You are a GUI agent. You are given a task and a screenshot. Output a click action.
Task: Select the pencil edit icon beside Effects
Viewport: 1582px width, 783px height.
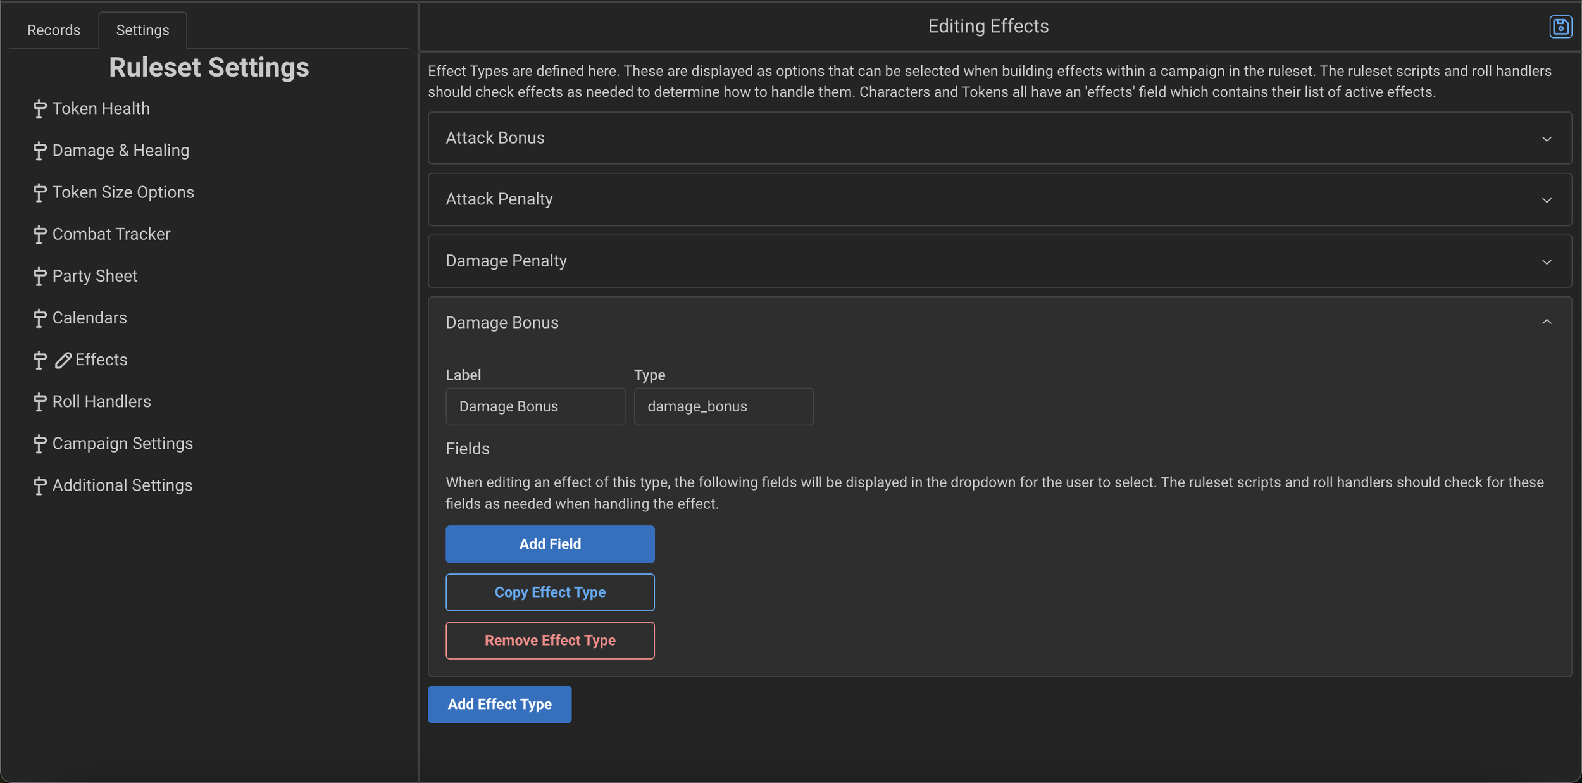pyautogui.click(x=62, y=360)
